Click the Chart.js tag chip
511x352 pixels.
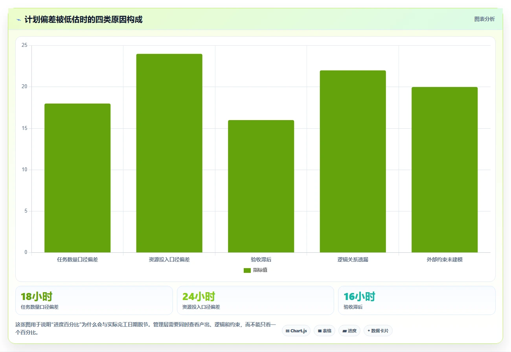tap(296, 331)
